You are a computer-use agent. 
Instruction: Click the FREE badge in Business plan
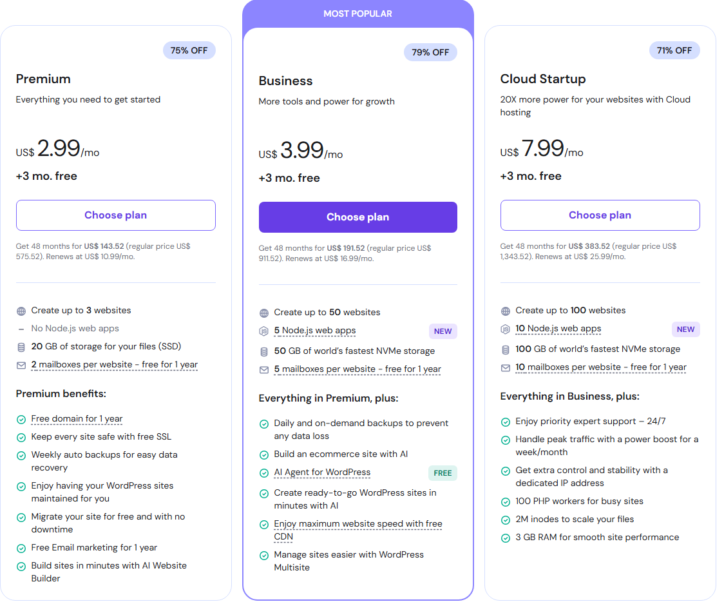click(x=443, y=472)
